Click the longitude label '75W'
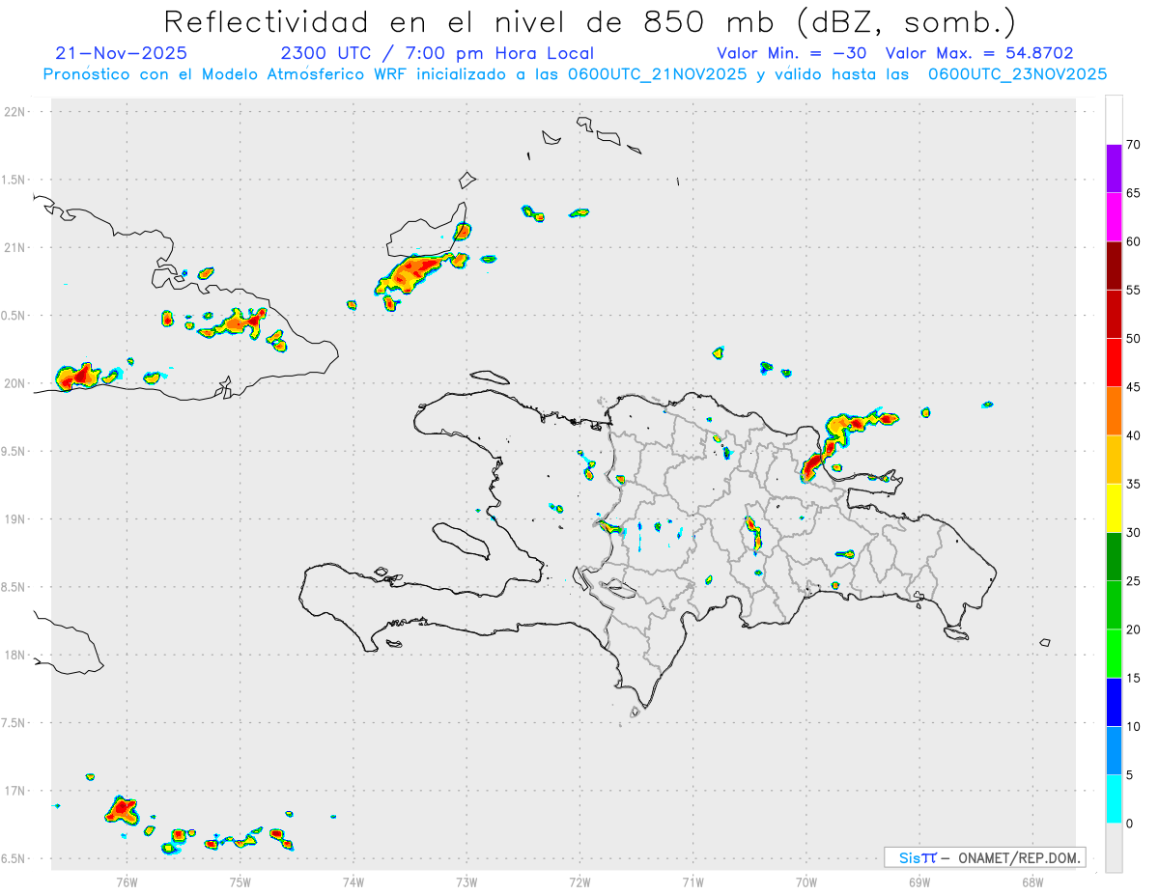1159x895 pixels. pyautogui.click(x=240, y=881)
